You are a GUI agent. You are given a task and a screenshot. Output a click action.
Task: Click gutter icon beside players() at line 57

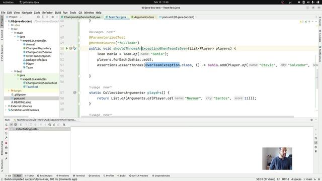pos(75,93)
